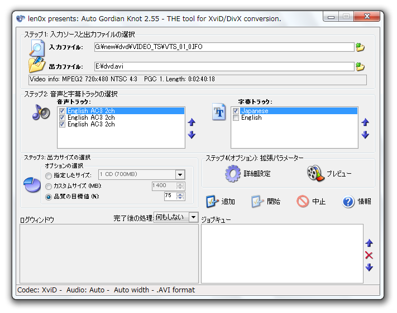The height and width of the screenshot is (313, 397).
Task: Decrease the quality target 75 value
Action: 180,198
